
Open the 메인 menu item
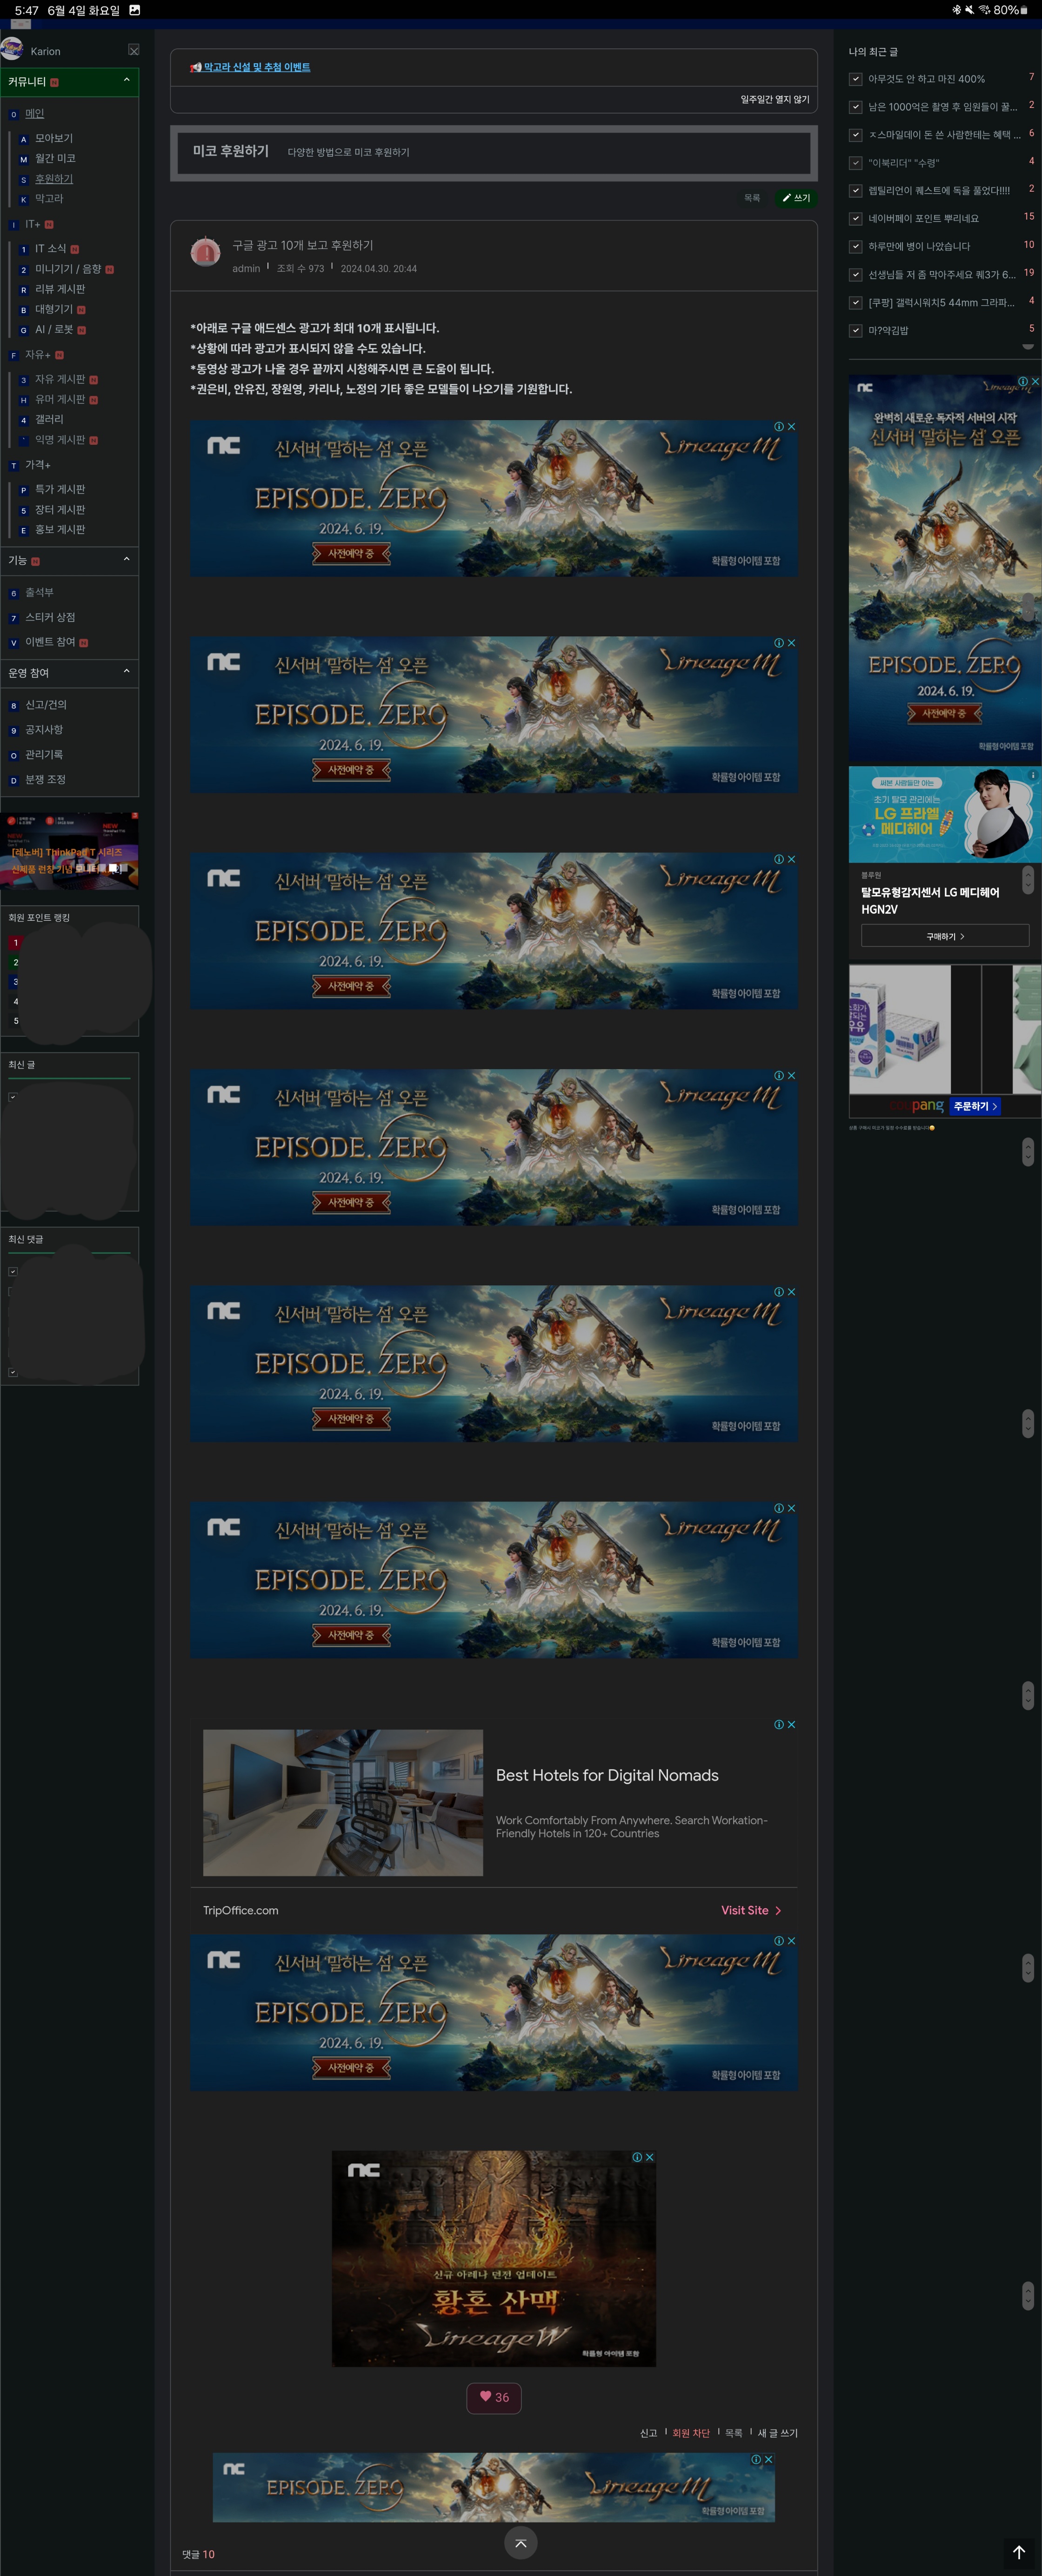(34, 114)
